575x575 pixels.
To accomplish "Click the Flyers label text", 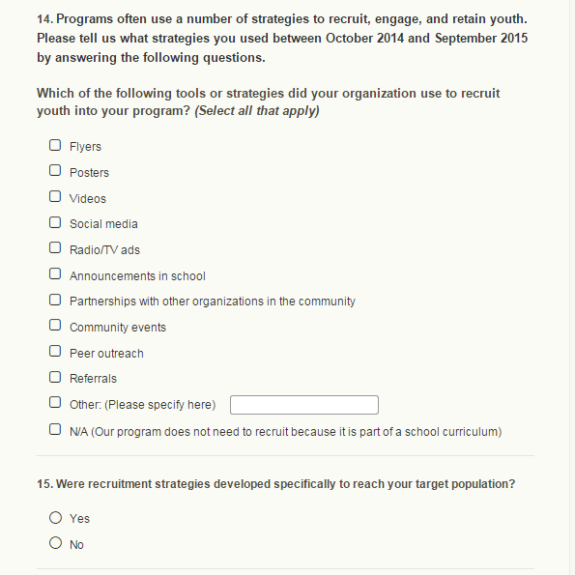I will tap(85, 147).
